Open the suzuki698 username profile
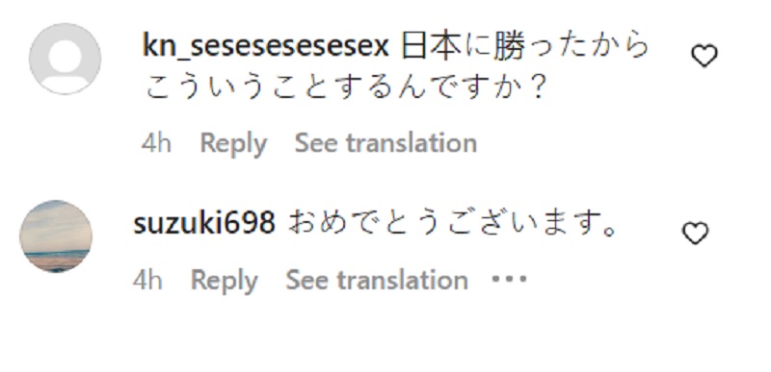 (x=204, y=223)
